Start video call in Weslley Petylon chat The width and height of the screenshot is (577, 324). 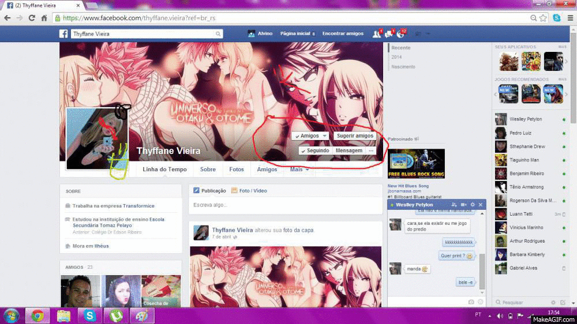(463, 205)
